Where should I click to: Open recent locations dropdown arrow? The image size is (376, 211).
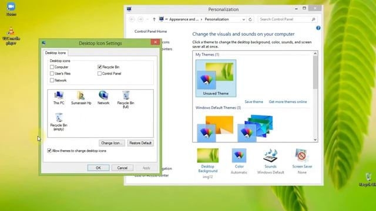pyautogui.click(x=147, y=19)
